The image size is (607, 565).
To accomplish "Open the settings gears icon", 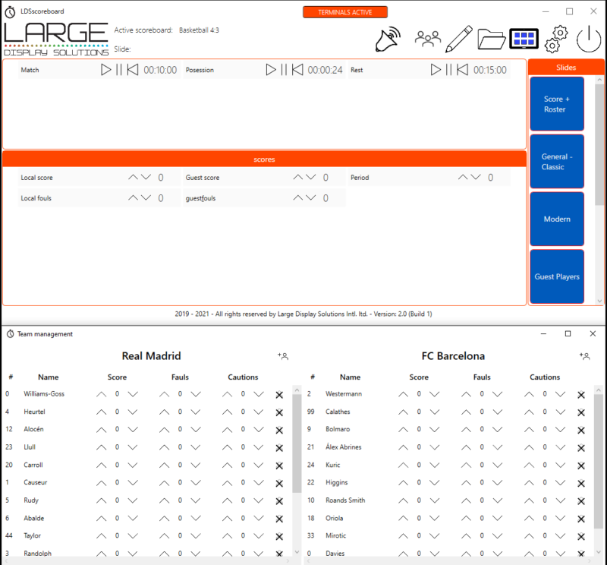I will tap(556, 38).
